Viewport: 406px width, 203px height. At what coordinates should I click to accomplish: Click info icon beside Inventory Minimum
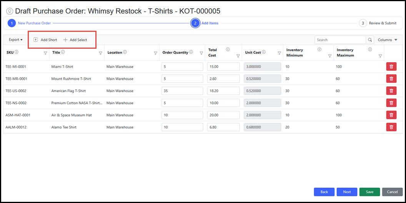coord(319,50)
